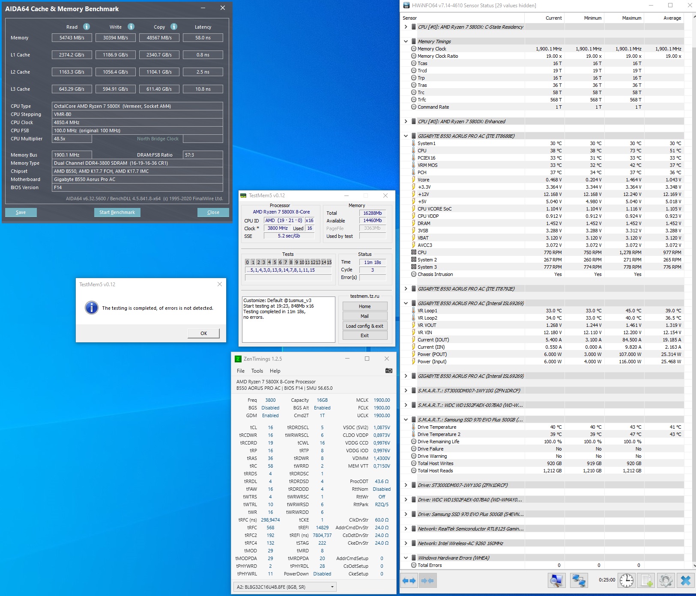Expand Drive: WDC WD1502FAEX section
The height and width of the screenshot is (596, 696).
tap(406, 500)
